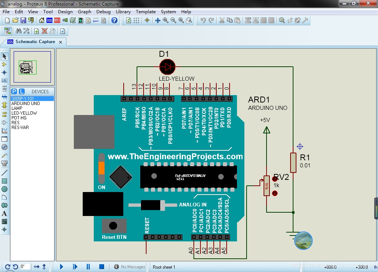
Task: Click the Paste from clipboard icon
Action: point(237,21)
